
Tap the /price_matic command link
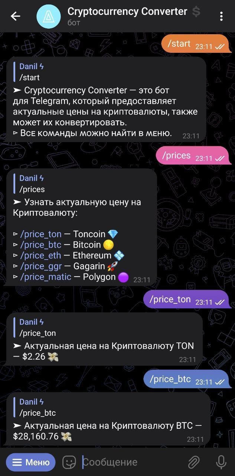click(46, 277)
